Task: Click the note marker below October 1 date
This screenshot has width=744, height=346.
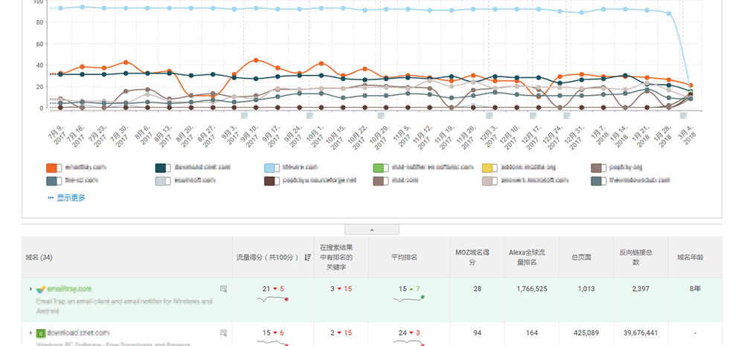Action: pos(310,116)
